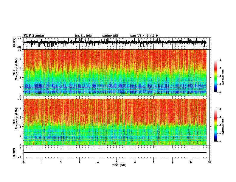Image resolution: width=236 pixels, height=182 pixels.
Task: Click inside the ch.2 spectrogram panel
Action: [115, 122]
